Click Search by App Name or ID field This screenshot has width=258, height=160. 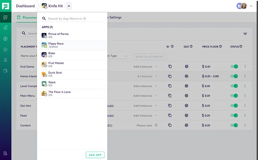tap(72, 19)
